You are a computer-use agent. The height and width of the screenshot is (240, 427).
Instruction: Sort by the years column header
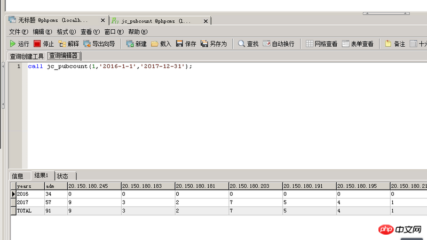(x=30, y=186)
